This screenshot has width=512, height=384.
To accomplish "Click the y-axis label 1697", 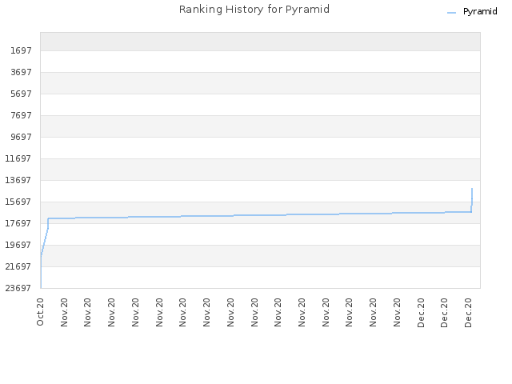I will (21, 50).
